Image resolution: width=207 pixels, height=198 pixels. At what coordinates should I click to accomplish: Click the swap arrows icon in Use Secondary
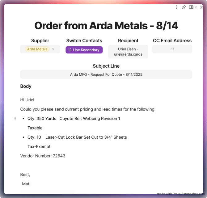pos(70,50)
